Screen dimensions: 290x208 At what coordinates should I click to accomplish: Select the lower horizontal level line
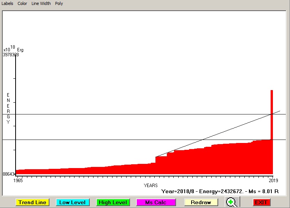pos(76,140)
